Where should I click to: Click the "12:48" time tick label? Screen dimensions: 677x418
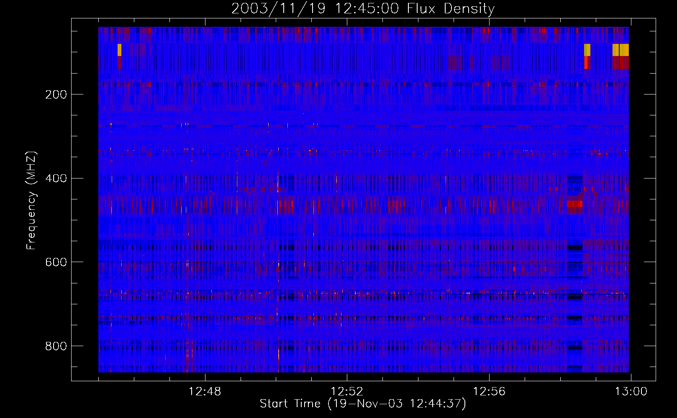205,391
